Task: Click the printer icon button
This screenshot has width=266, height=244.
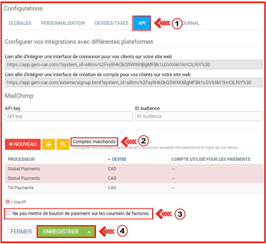Action: click(x=49, y=145)
